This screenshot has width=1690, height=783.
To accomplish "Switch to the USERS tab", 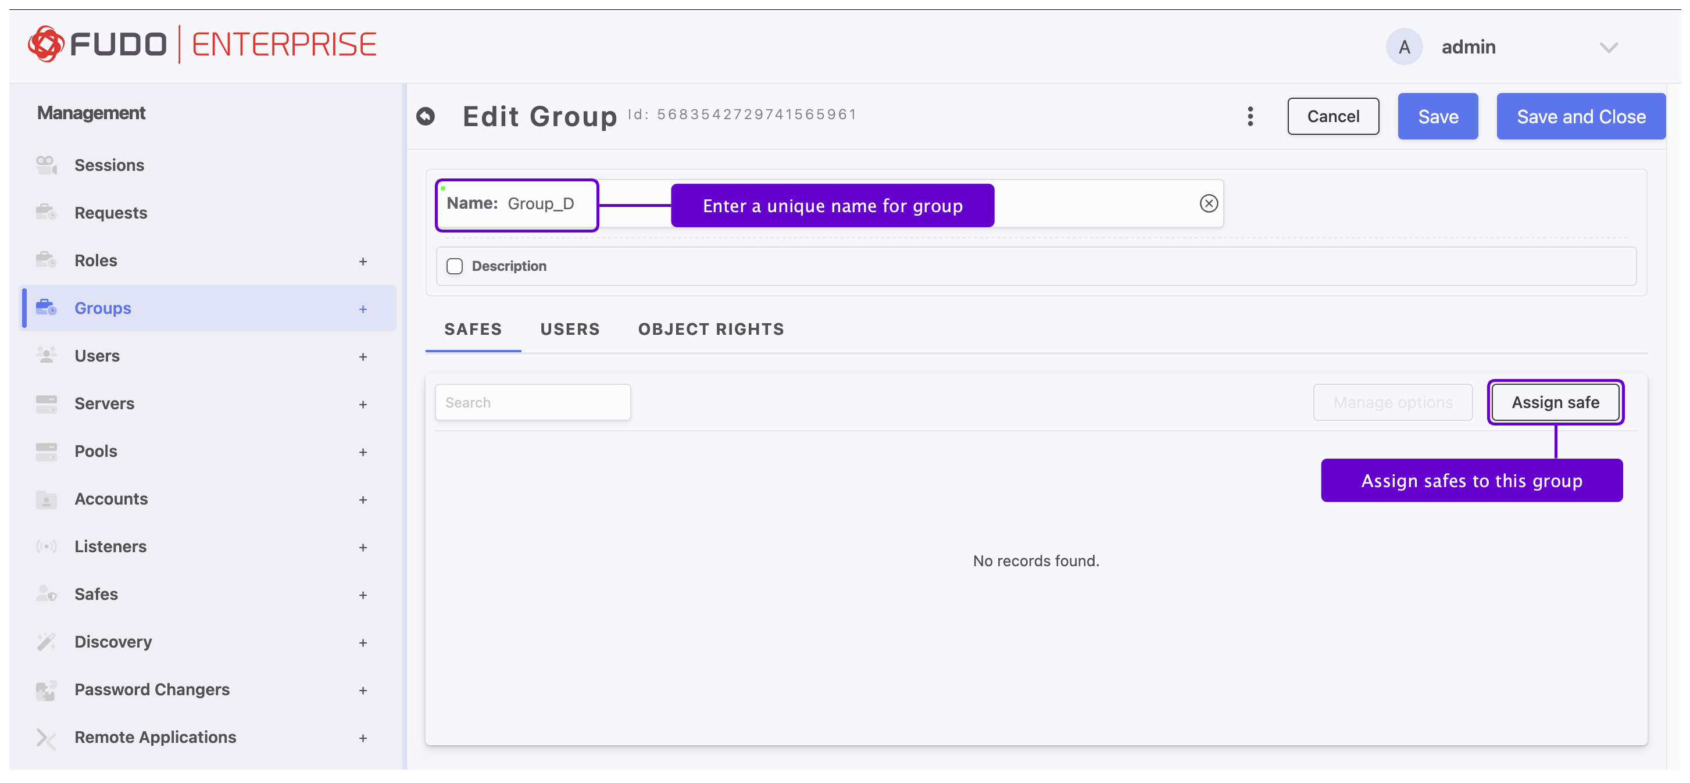I will (570, 329).
